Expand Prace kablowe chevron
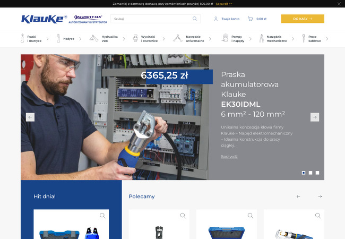Screen dimensions: 345x239 click(327, 39)
